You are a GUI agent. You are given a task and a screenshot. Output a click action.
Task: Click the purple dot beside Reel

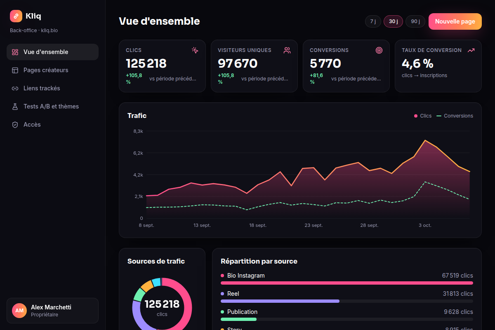[x=222, y=294]
